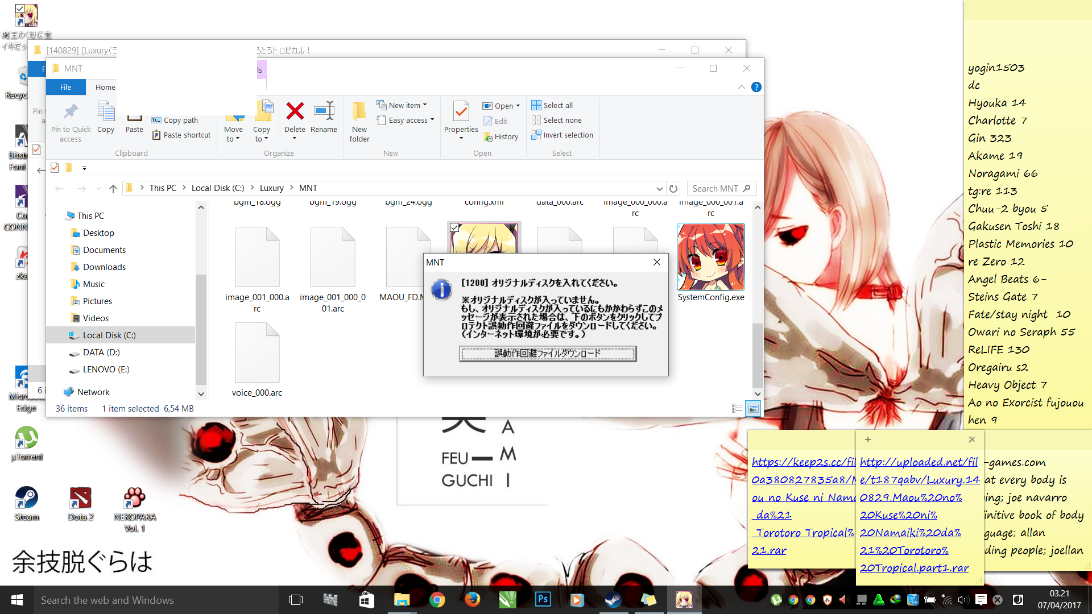Open the Dota 2 desktop shortcut
Image resolution: width=1092 pixels, height=614 pixels.
coord(81,504)
